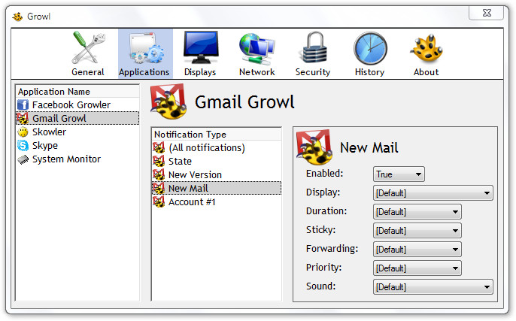
Task: Switch to the Network tab label
Action: 257,72
